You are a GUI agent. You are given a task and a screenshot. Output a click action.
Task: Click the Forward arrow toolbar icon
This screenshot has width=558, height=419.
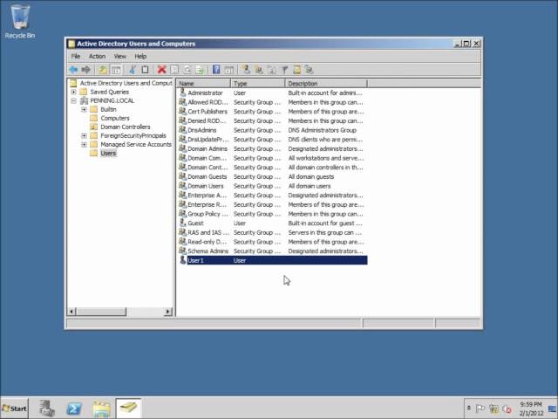(x=85, y=70)
